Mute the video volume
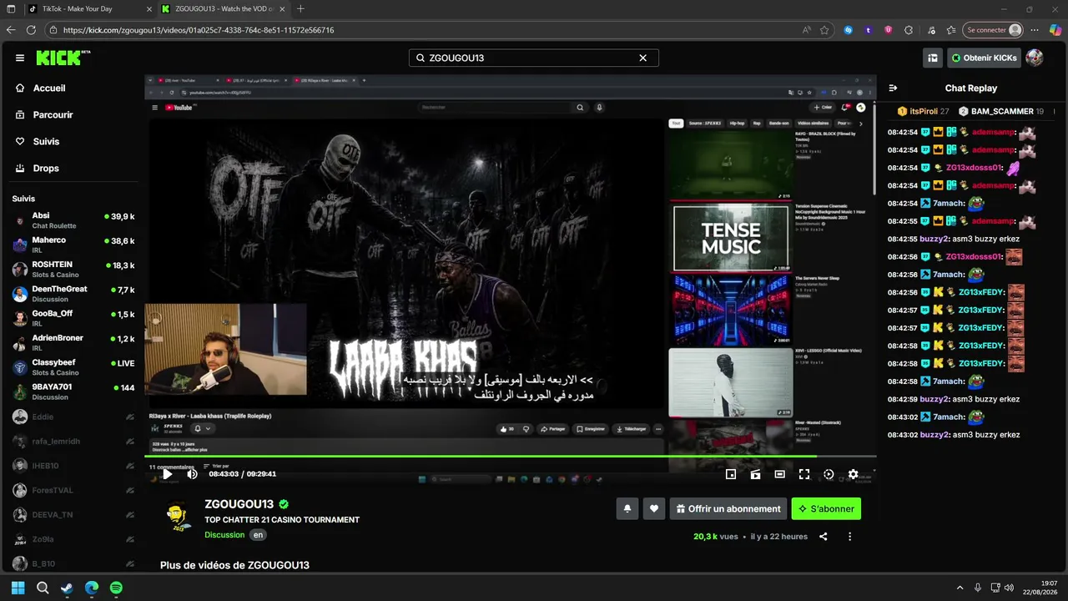This screenshot has width=1068, height=601. [192, 474]
